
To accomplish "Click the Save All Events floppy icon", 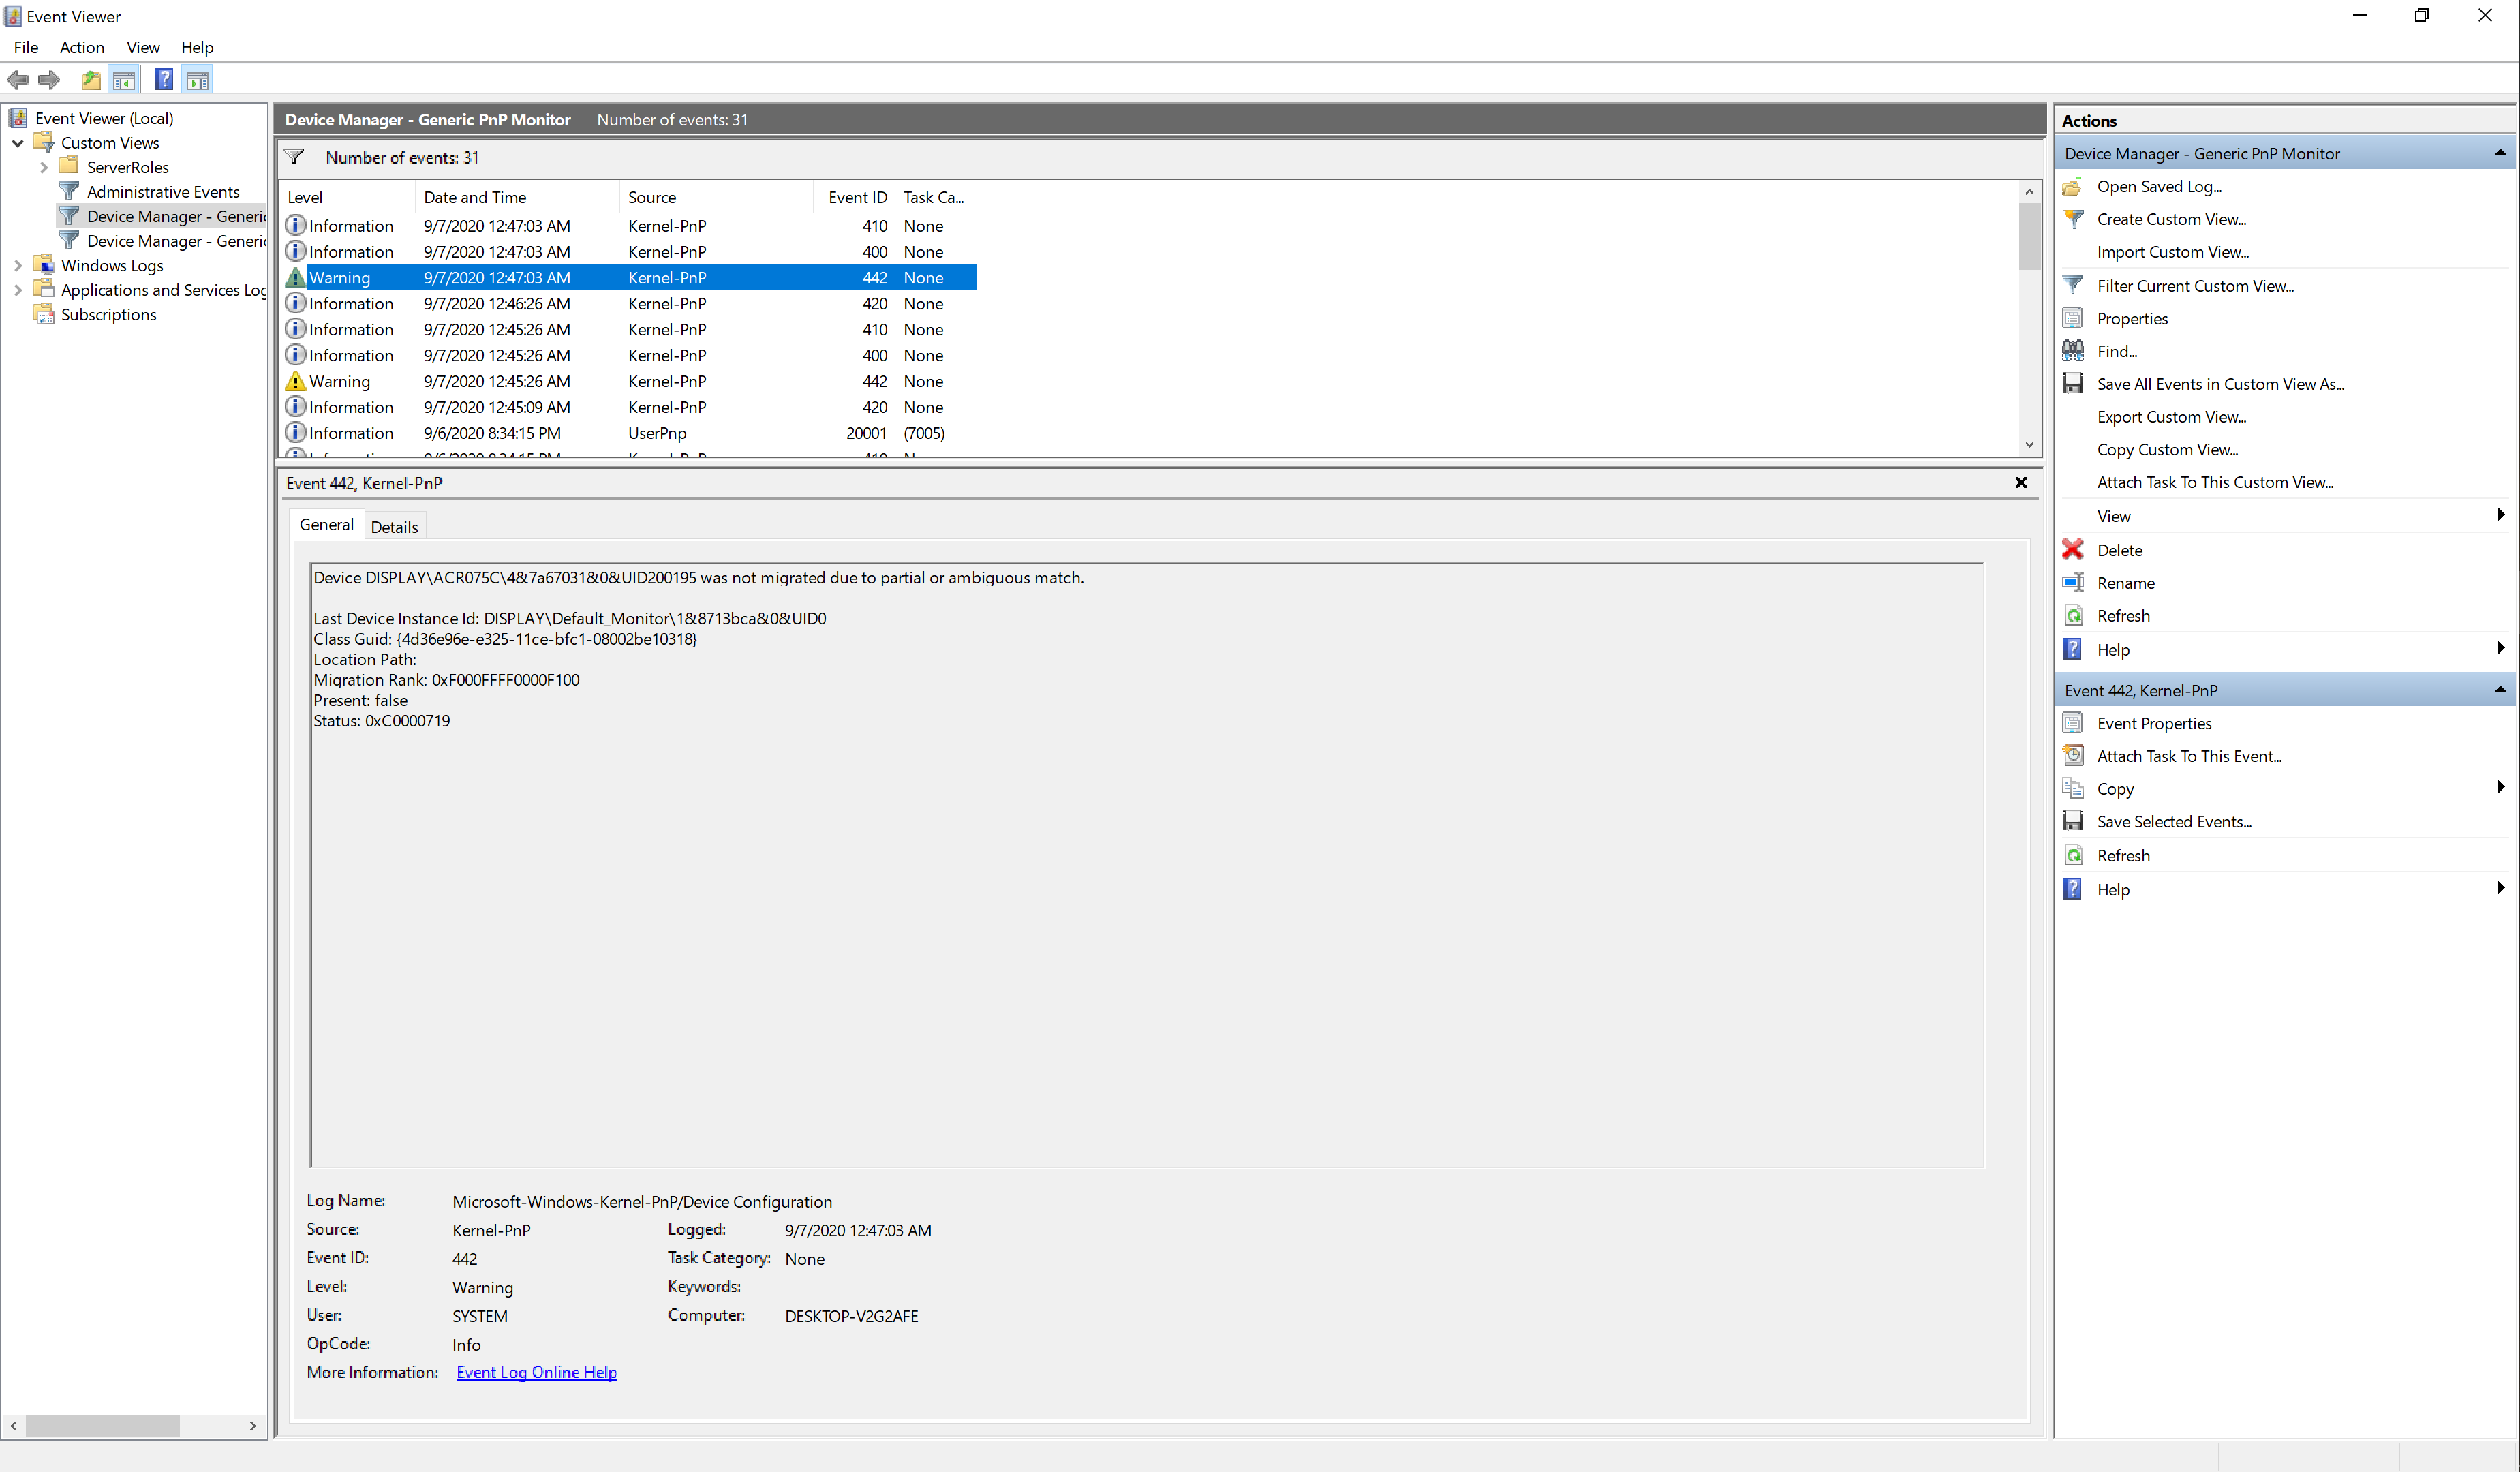I will pyautogui.click(x=2073, y=384).
